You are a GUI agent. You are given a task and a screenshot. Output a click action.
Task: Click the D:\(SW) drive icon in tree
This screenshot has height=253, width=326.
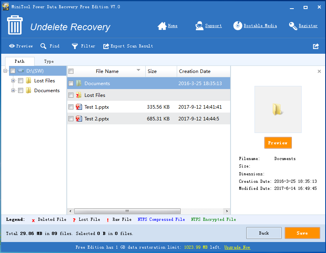click(x=21, y=71)
